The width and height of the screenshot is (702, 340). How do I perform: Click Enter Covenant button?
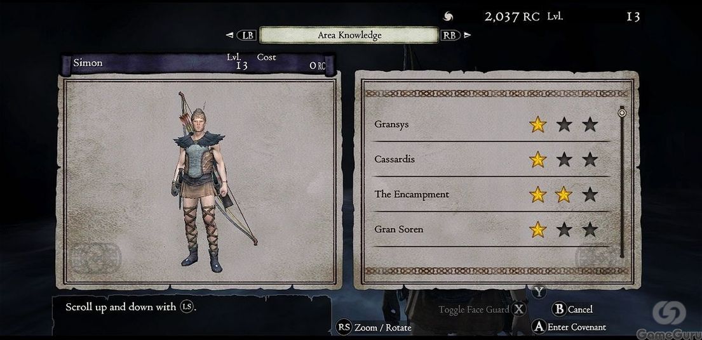pos(569,327)
